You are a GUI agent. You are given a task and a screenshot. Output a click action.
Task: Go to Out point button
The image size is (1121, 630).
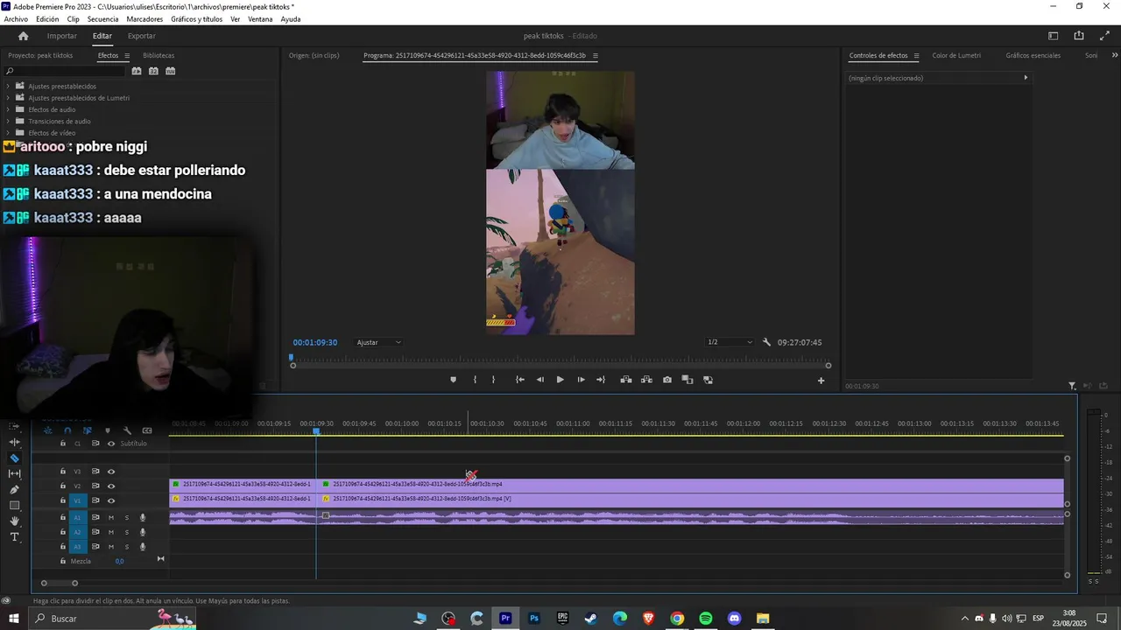click(x=601, y=380)
